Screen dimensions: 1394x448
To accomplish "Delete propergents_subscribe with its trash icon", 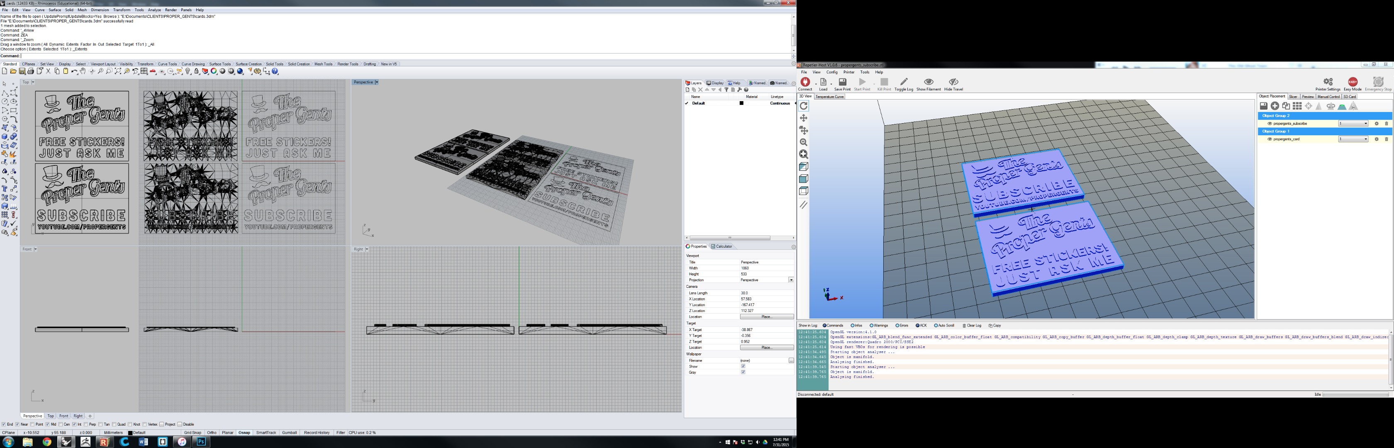I will 1387,123.
